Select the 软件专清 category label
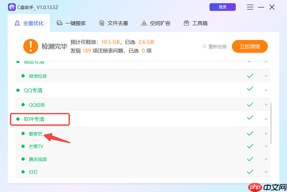 34,119
